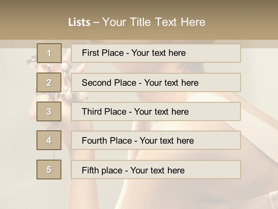Select the number 2 box

point(49,82)
